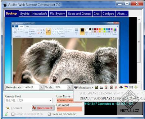Image resolution: width=145 pixels, height=119 pixels.
Task: Click the Disconnect button
Action: click(x=43, y=108)
